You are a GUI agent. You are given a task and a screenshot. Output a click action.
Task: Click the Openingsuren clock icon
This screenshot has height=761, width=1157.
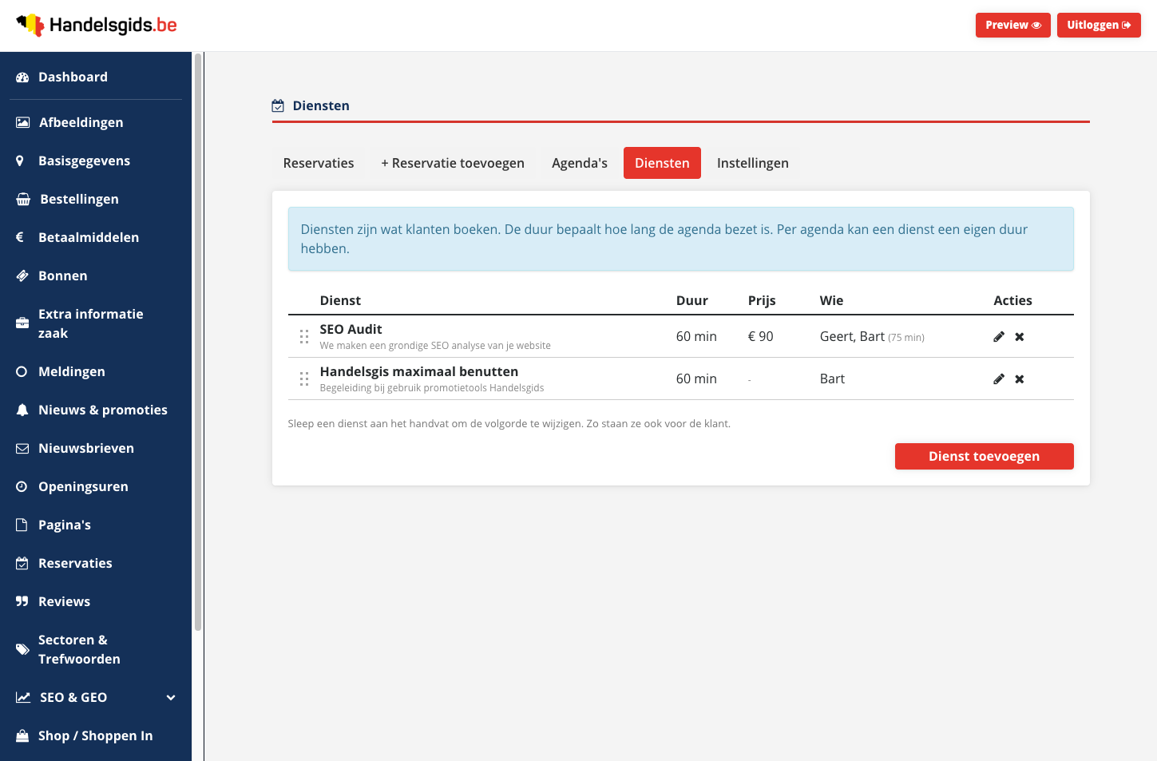pyautogui.click(x=22, y=486)
